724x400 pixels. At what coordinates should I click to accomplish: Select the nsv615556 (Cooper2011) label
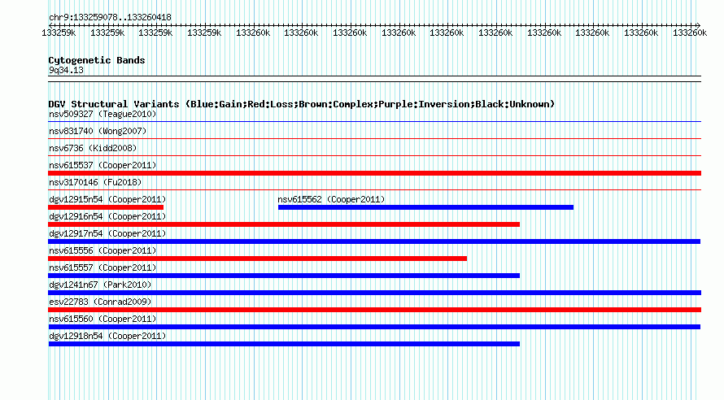click(102, 250)
